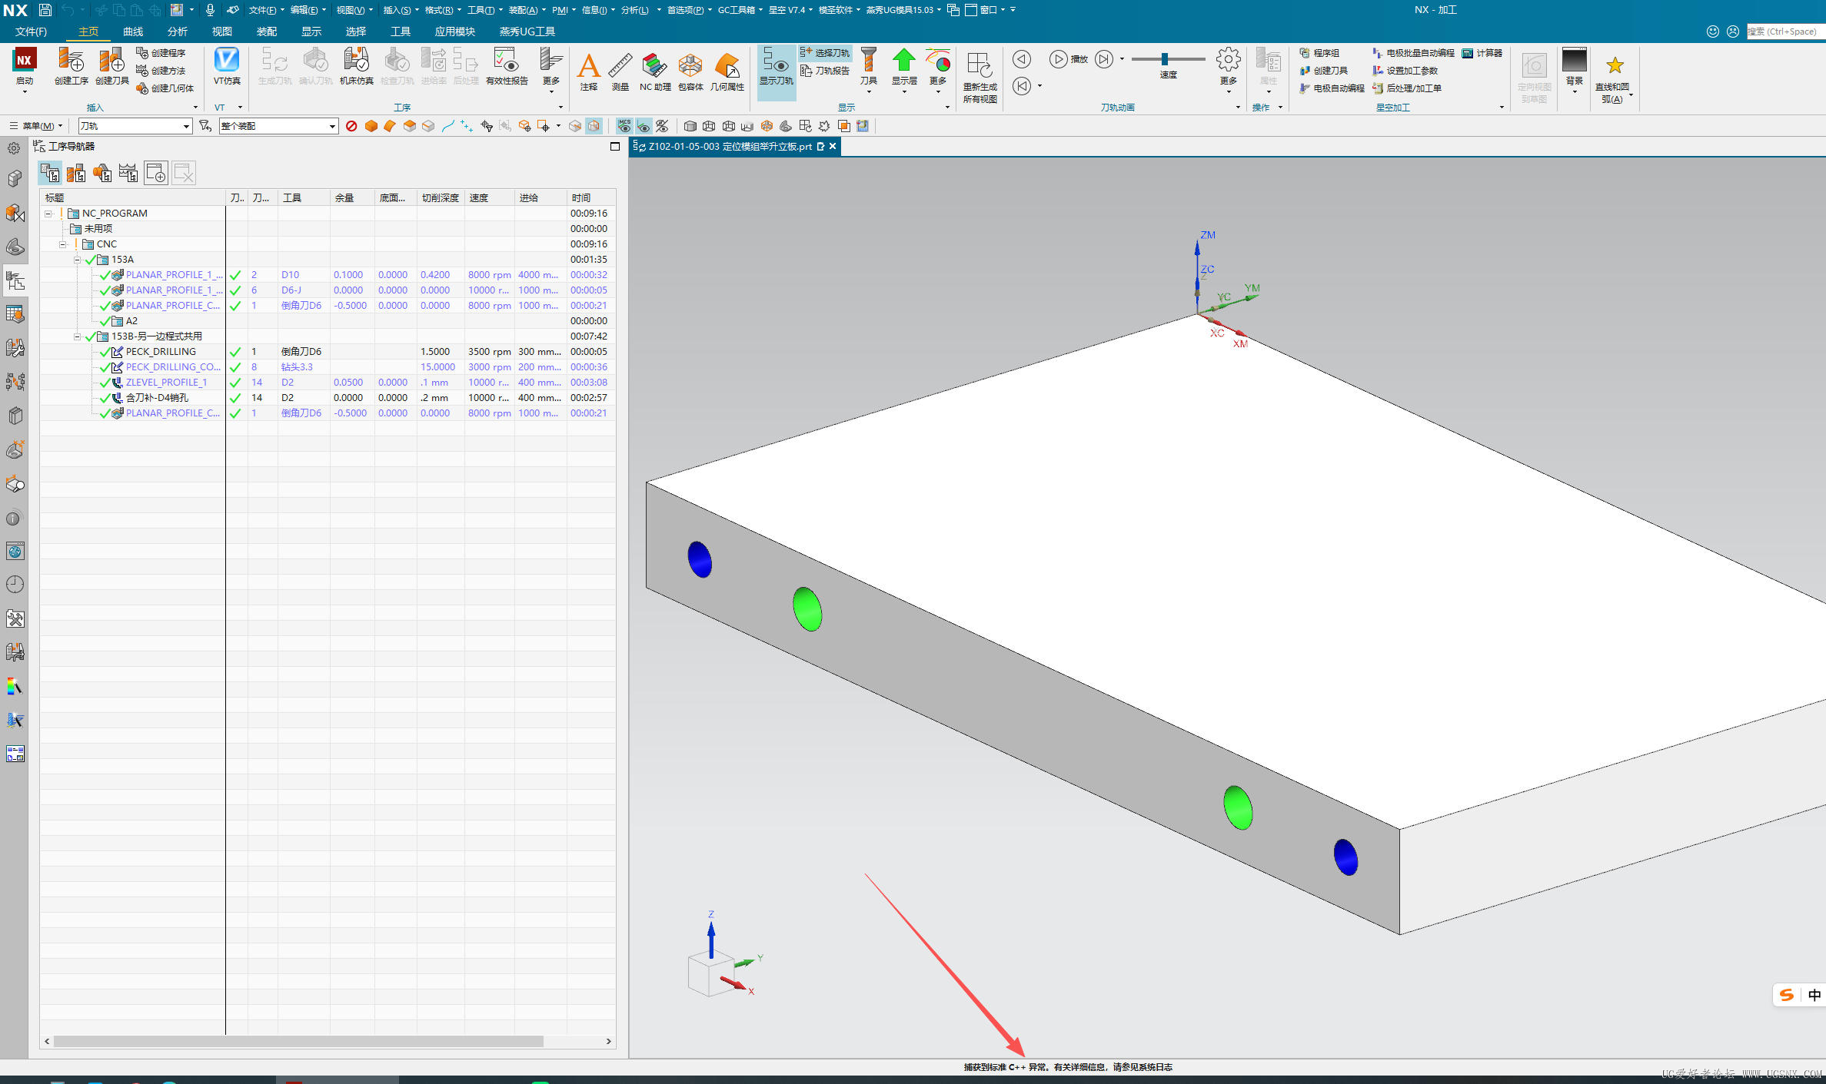This screenshot has width=1826, height=1084.
Task: Toggle the 选择刀轨 select tool path option
Action: [x=825, y=52]
